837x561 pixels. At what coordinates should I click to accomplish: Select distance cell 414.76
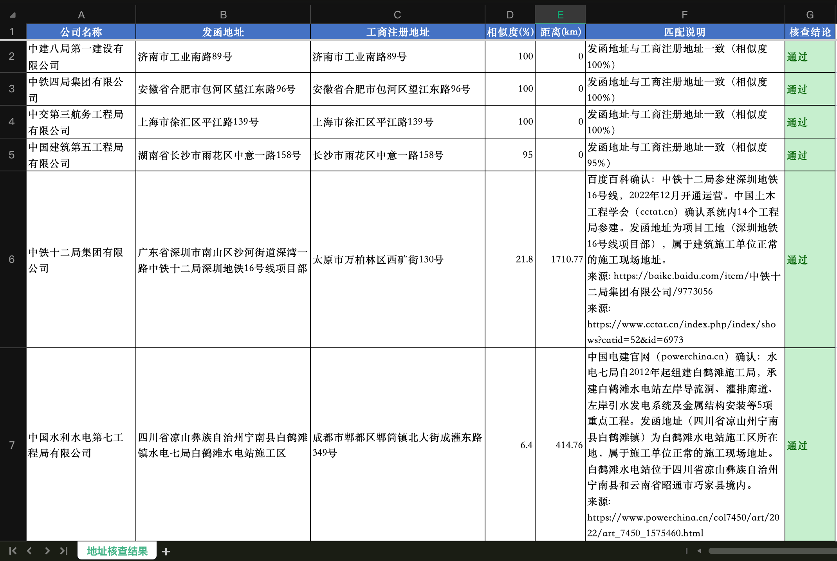(x=560, y=445)
